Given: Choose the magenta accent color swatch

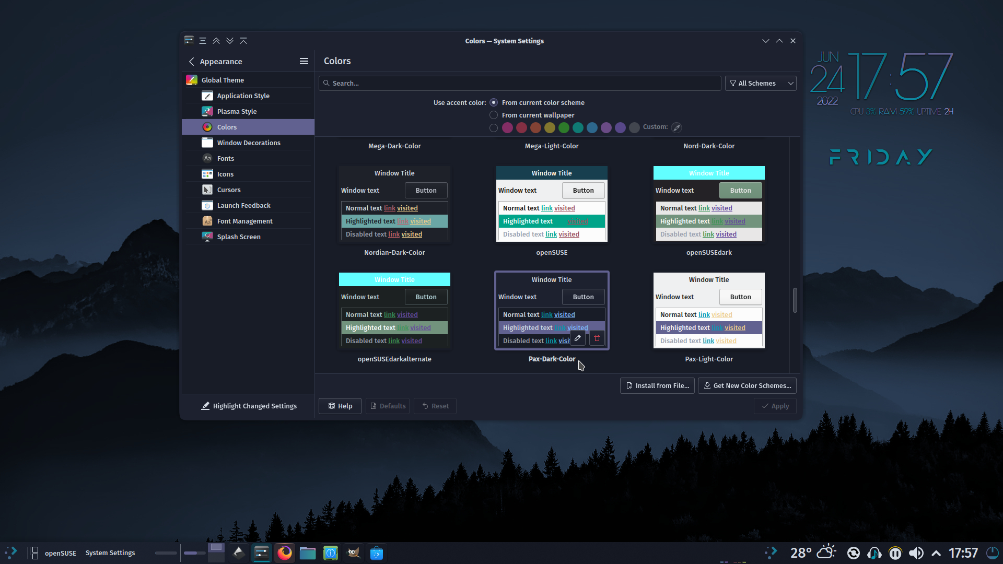Looking at the screenshot, I should point(507,128).
